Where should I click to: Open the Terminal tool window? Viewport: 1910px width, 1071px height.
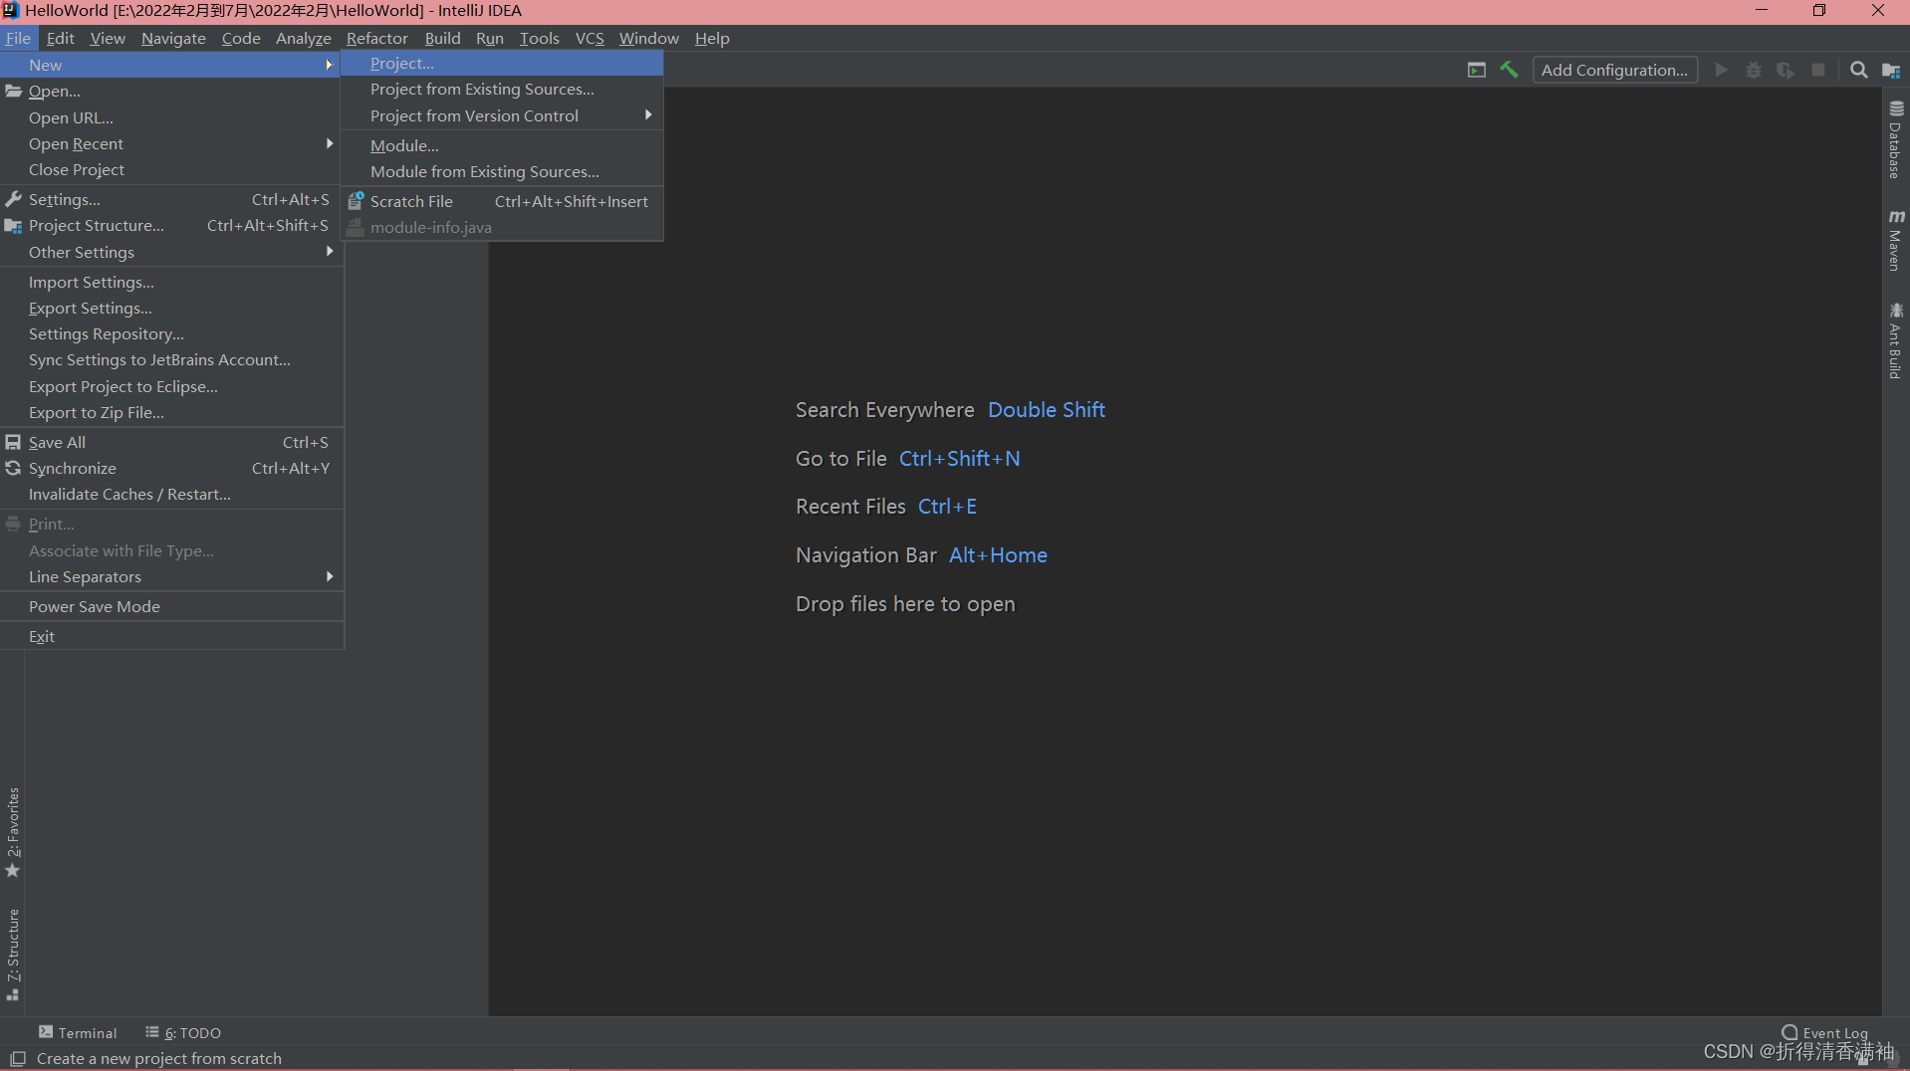tap(78, 1032)
